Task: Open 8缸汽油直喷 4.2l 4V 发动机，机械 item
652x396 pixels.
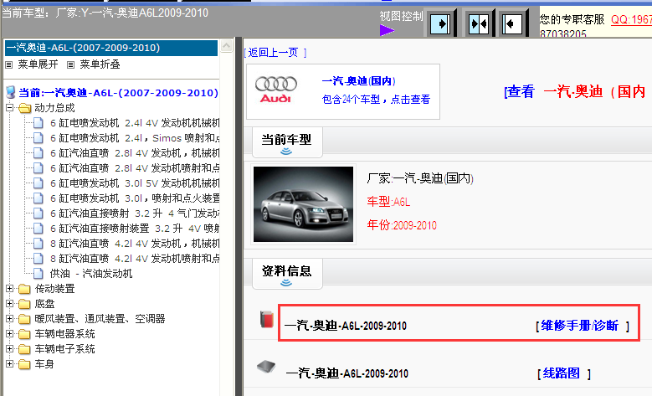Action: point(135,244)
